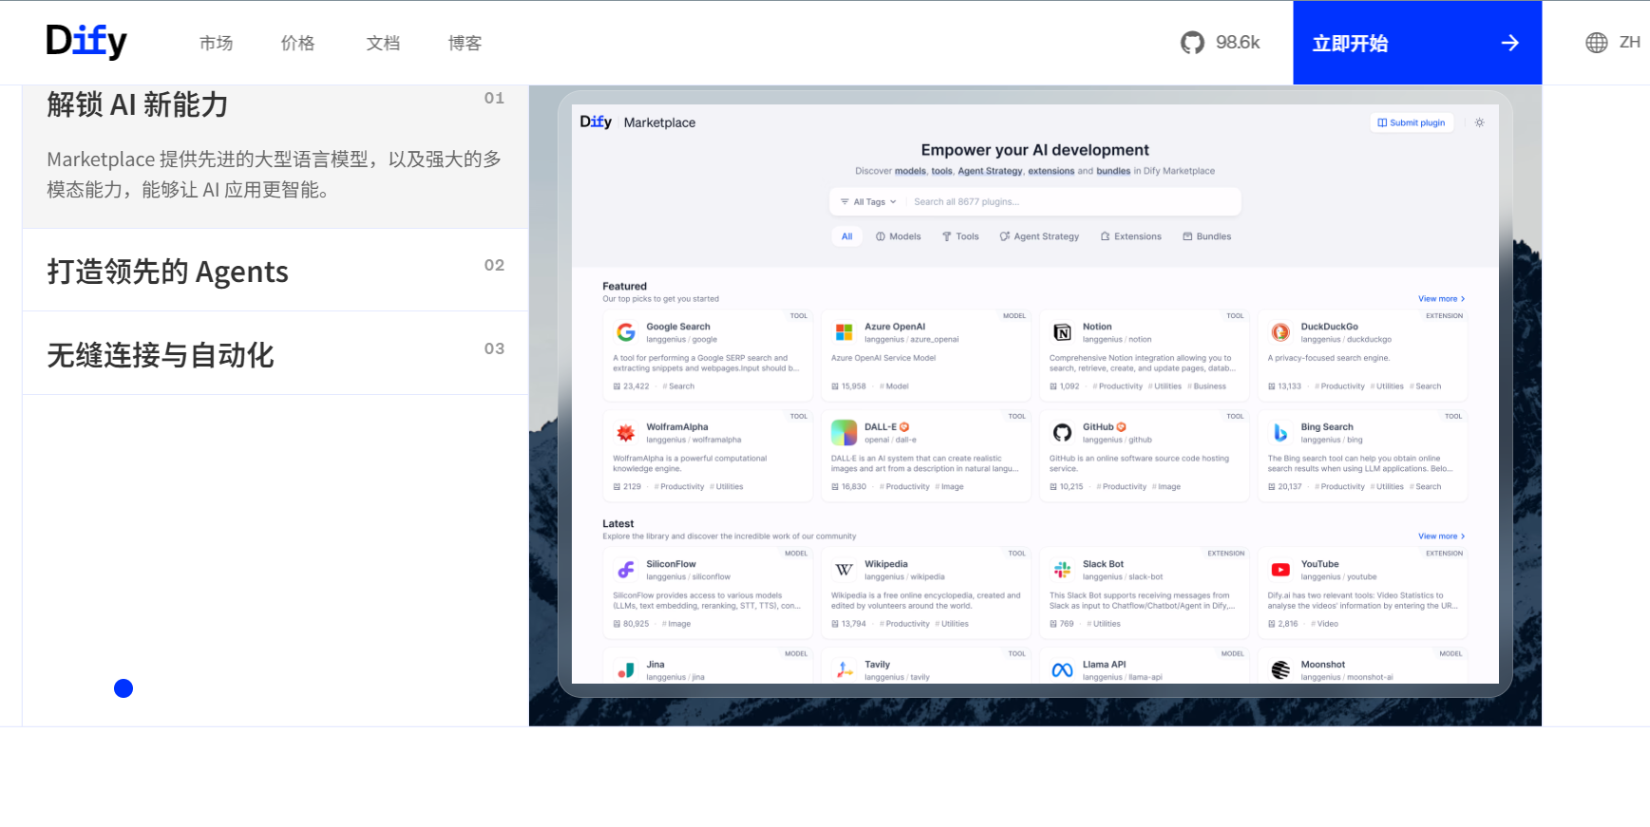Open 博客 in the top navigation

(465, 43)
